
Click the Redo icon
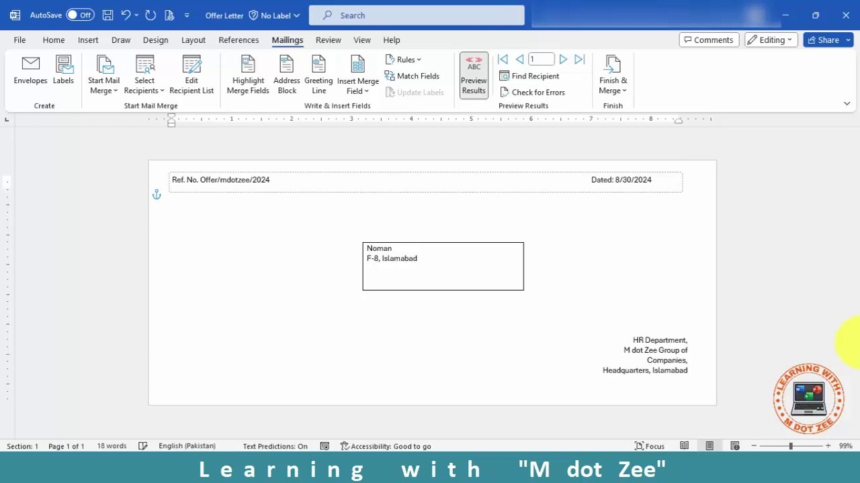coord(150,15)
